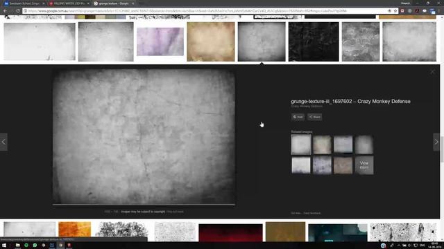Open the olive brown texture in the bottom row
The image size is (444, 249).
click(285, 232)
